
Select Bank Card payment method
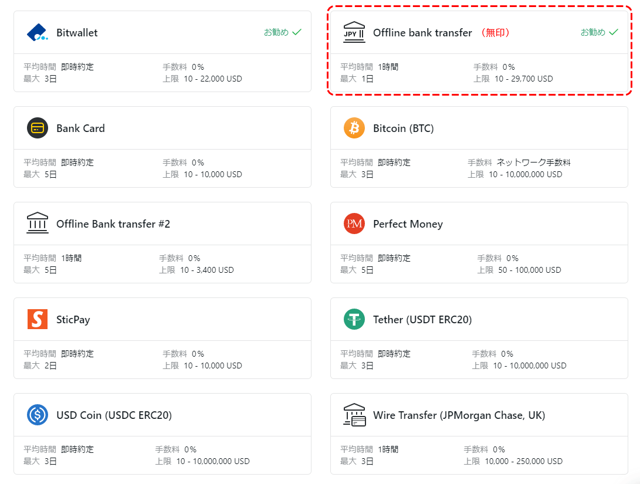[80, 128]
